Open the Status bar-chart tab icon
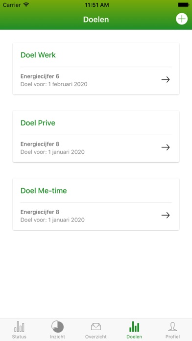This screenshot has width=192, height=341. tap(19, 327)
